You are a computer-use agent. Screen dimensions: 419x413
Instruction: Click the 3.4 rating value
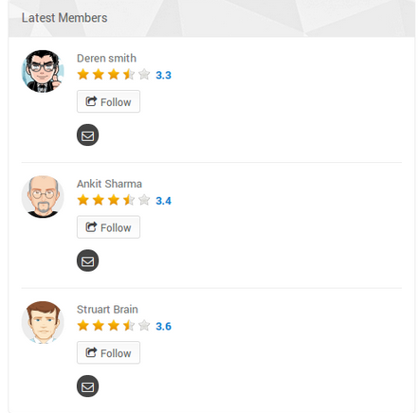[x=163, y=201]
